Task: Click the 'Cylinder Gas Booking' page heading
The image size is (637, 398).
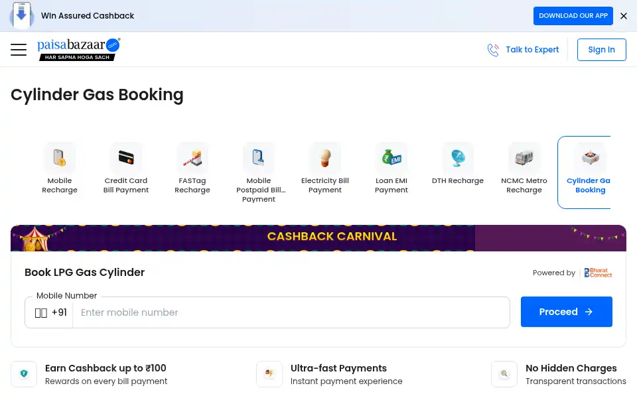Action: 97,95
